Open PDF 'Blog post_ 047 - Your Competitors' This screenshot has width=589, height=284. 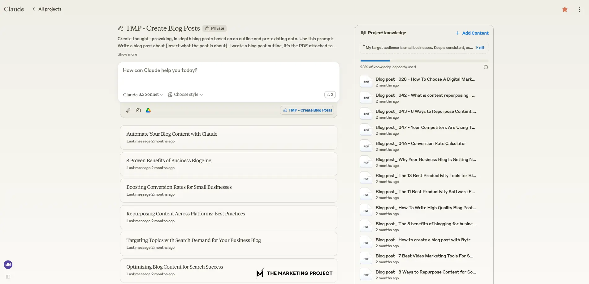click(424, 130)
